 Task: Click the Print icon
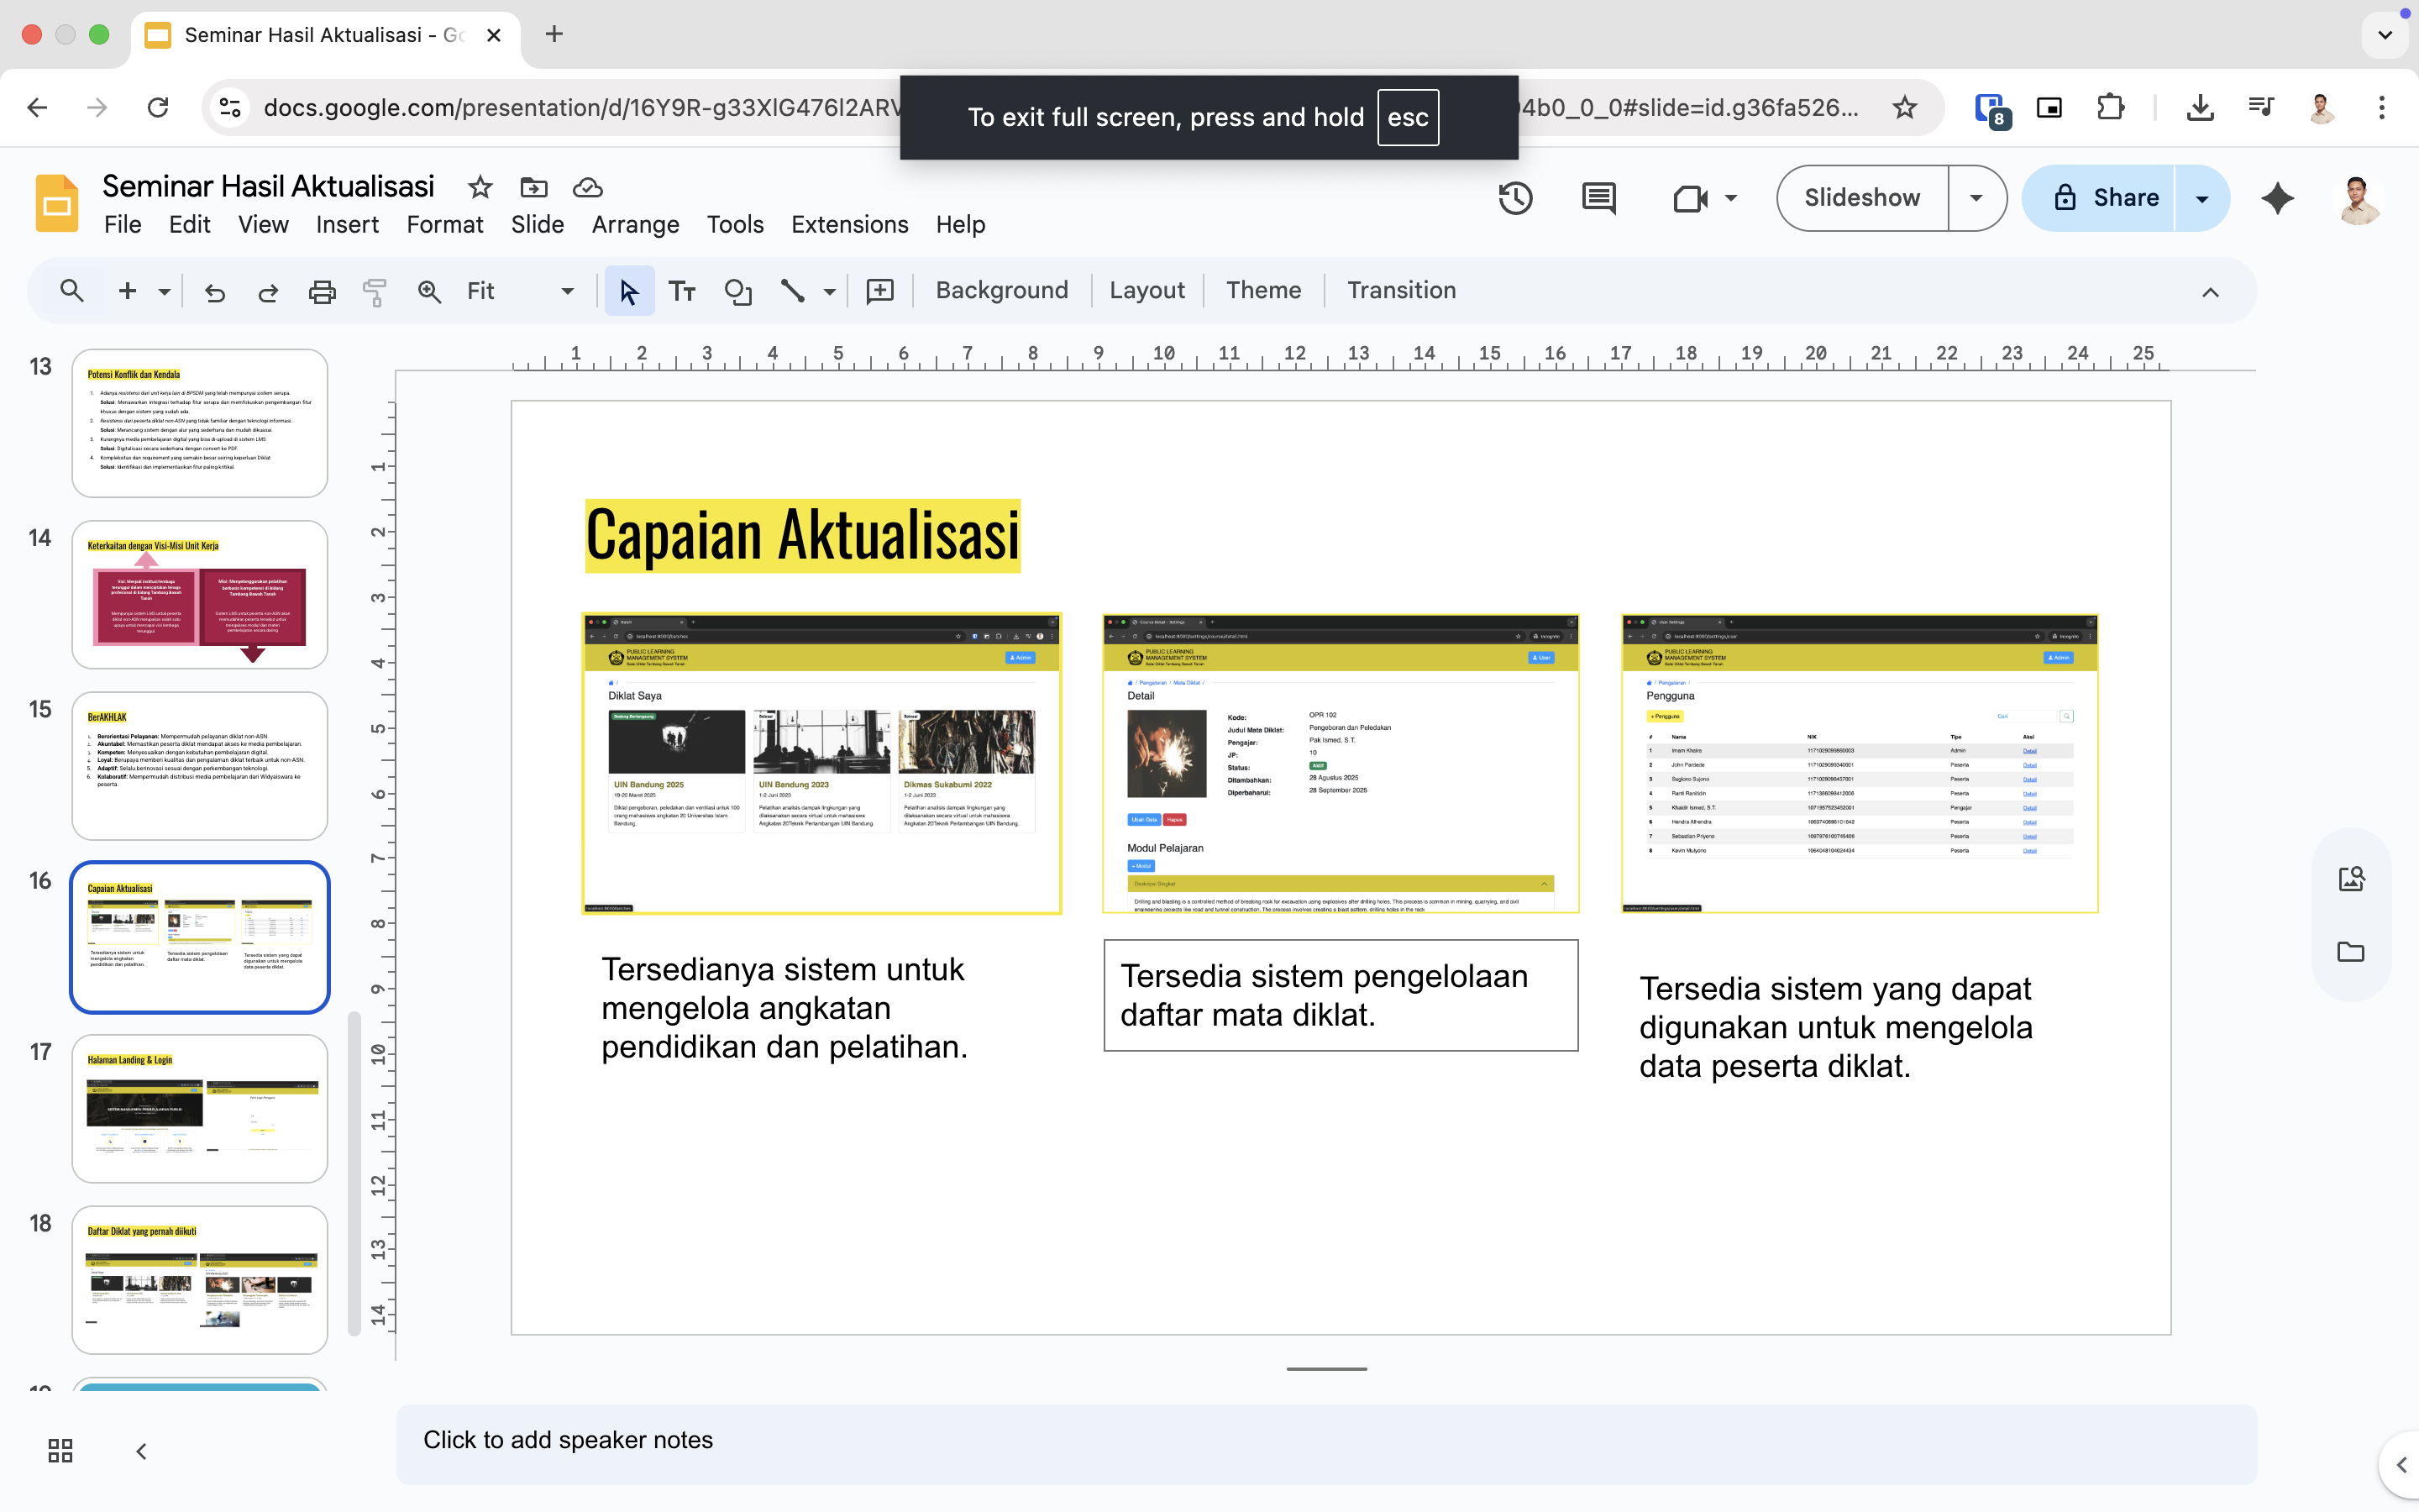tap(322, 291)
